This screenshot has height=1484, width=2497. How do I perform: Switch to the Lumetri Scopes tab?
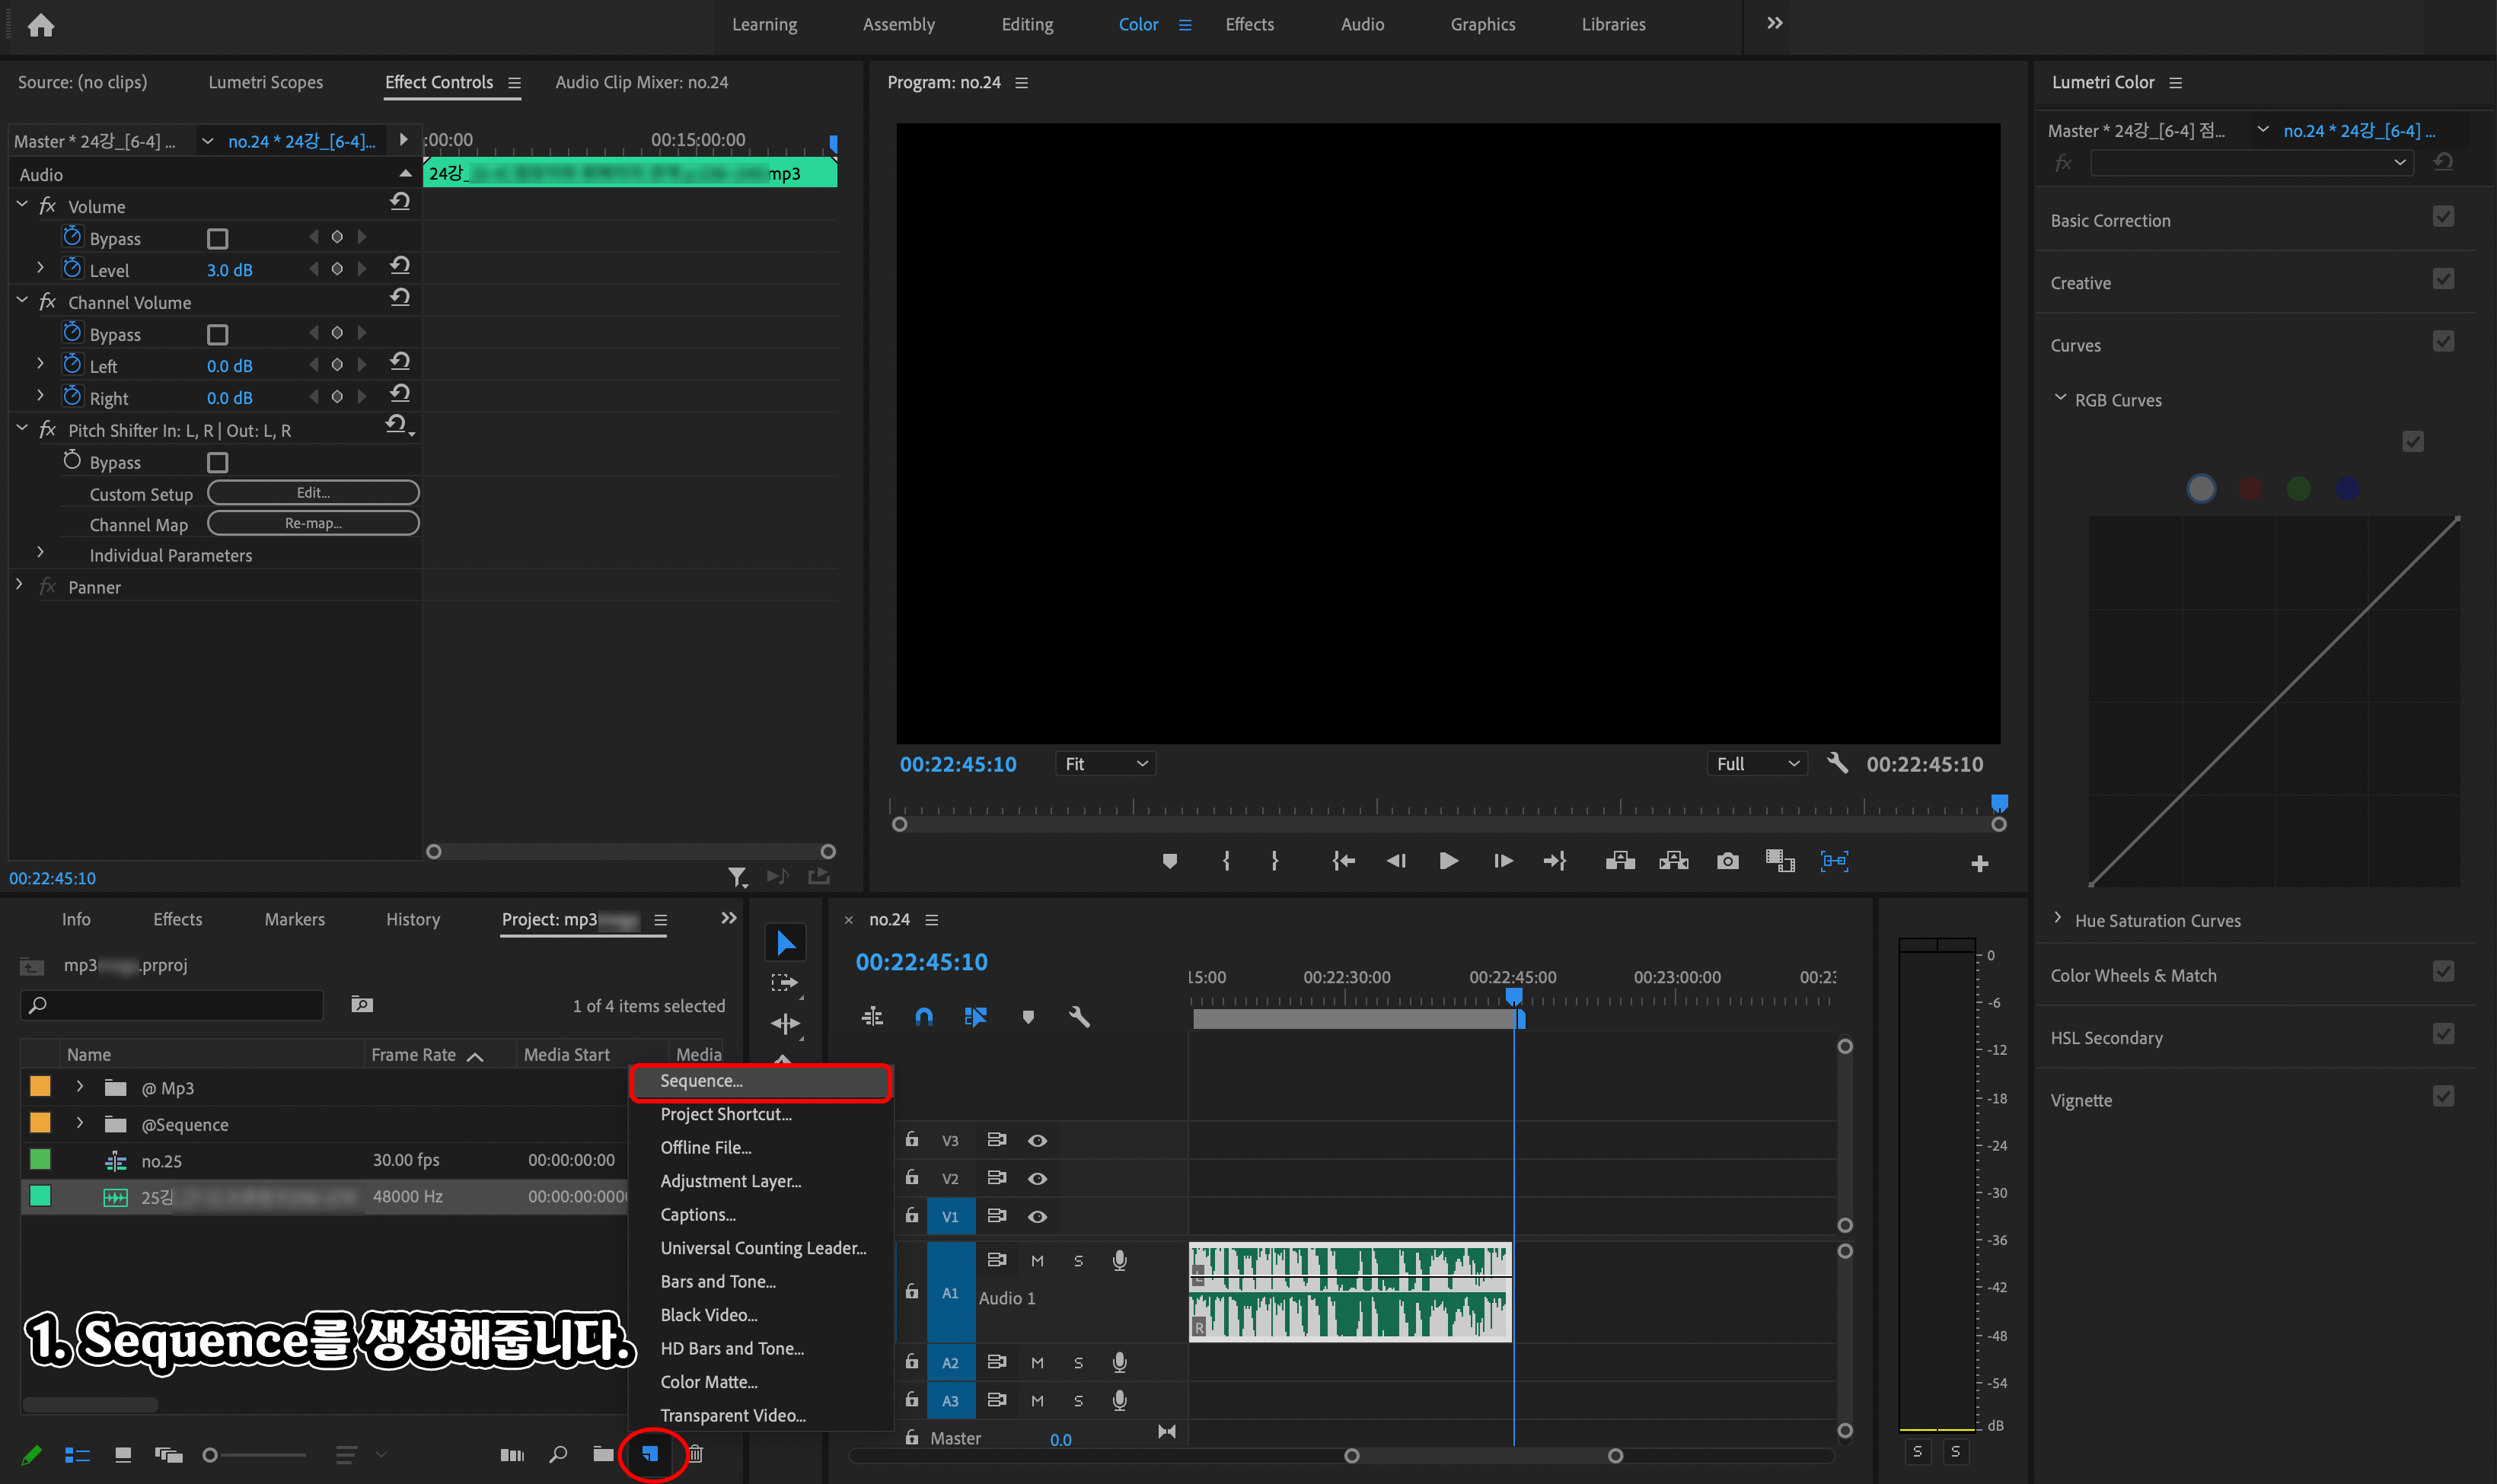coord(265,82)
